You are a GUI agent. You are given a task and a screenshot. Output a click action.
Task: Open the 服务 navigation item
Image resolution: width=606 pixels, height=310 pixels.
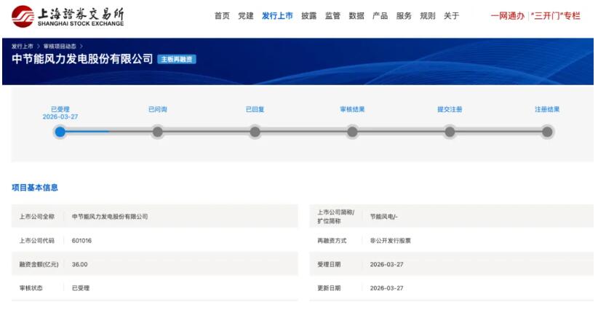pyautogui.click(x=404, y=16)
